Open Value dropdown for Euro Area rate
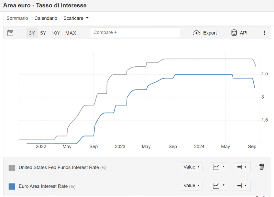The image size is (274, 197). pos(191,185)
